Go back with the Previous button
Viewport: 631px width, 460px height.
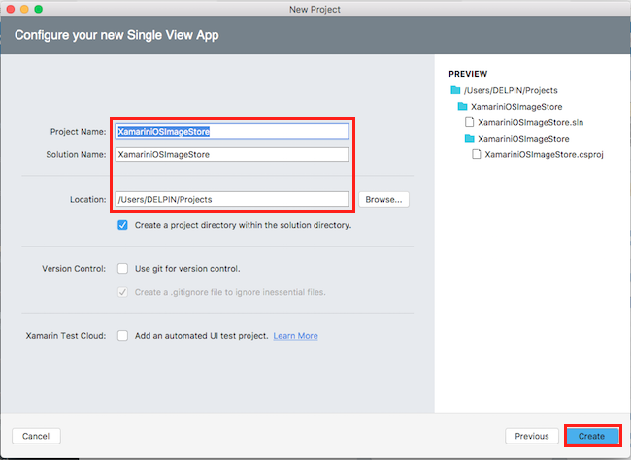[x=532, y=436]
